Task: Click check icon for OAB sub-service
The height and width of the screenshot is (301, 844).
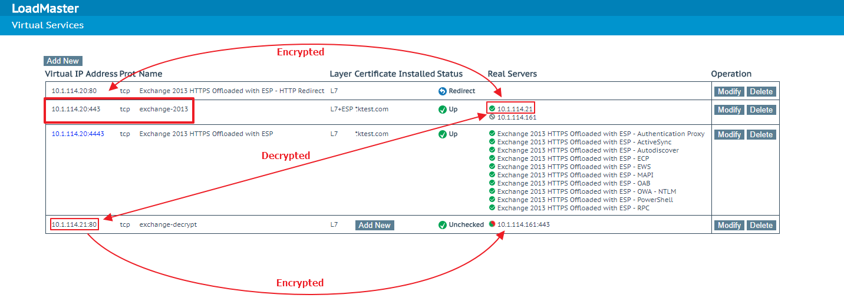Action: click(x=492, y=183)
